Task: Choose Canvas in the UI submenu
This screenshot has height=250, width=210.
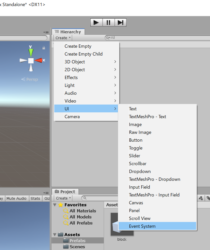Action: (x=136, y=203)
